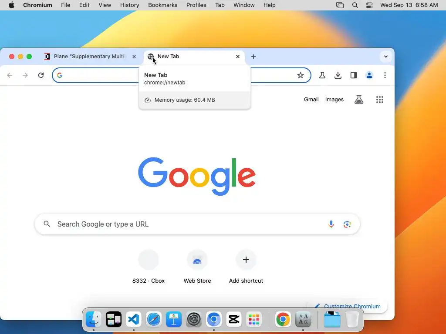This screenshot has width=446, height=334.
Task: Expand the tab search dropdown chevron
Action: click(386, 57)
